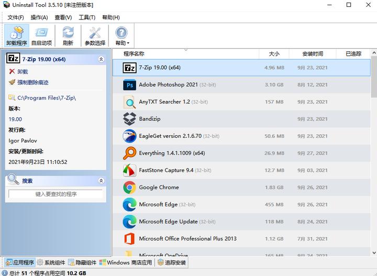Collapse the 7-Zip details panel chevron

point(101,59)
